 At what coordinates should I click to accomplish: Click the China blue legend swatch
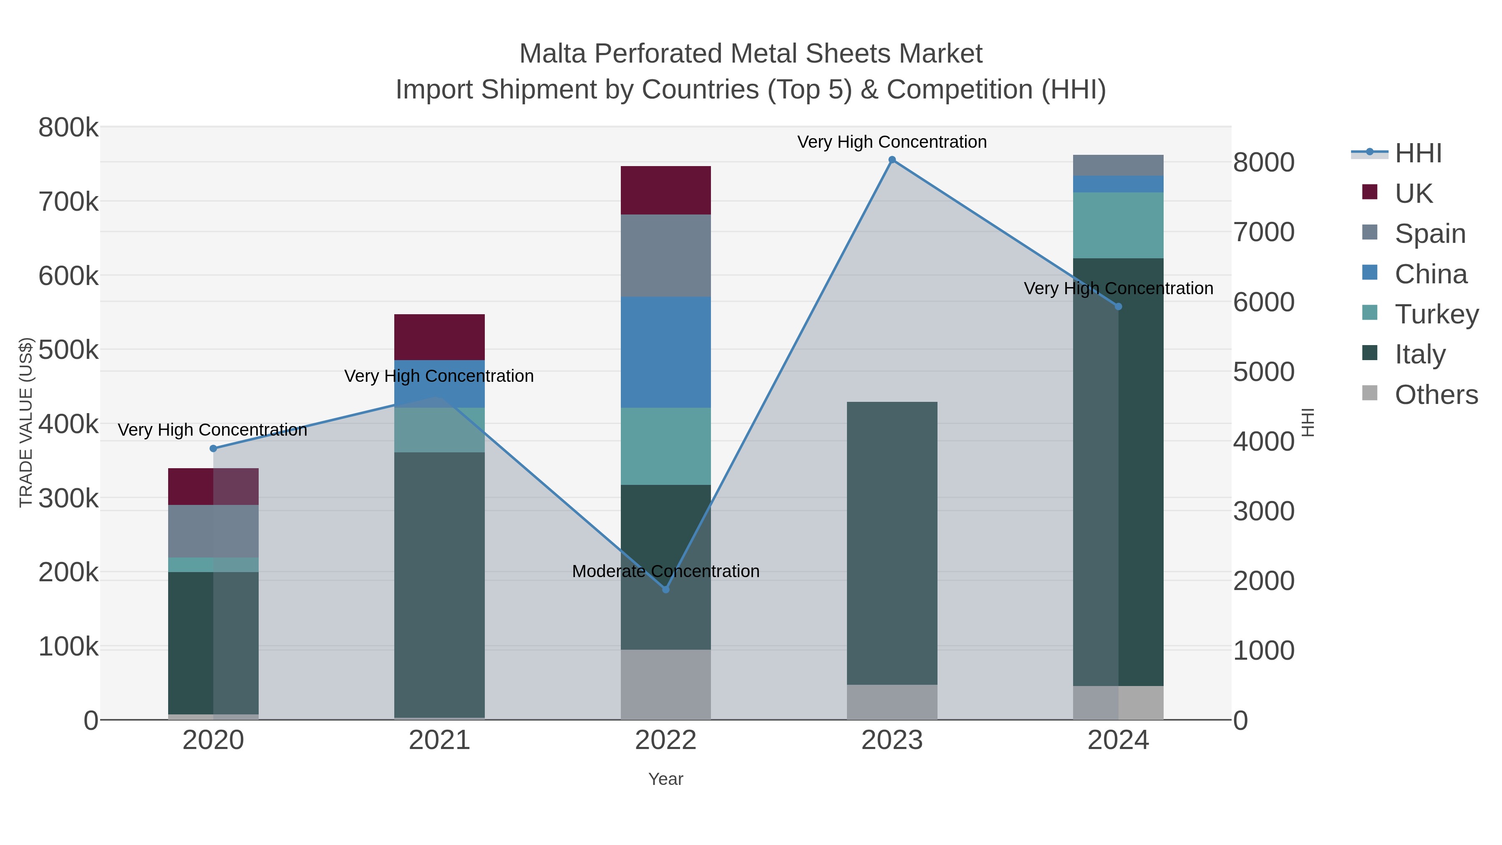point(1370,272)
